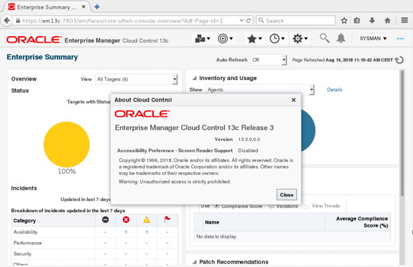Open the Inventory Details link
The image size is (413, 267).
pyautogui.click(x=335, y=89)
